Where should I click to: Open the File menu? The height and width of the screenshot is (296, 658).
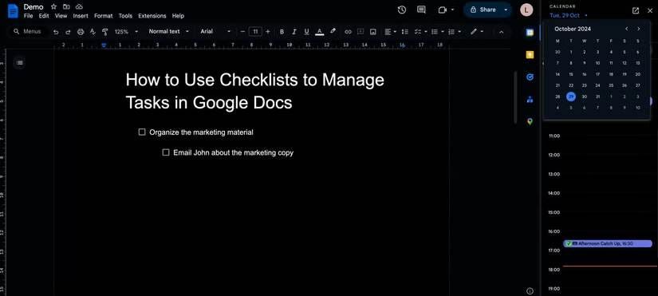click(x=28, y=16)
